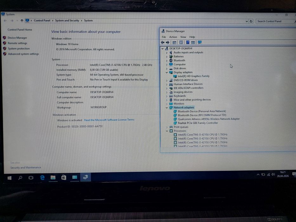Expand the Batteries category
296x222 pixels.
point(167,57)
